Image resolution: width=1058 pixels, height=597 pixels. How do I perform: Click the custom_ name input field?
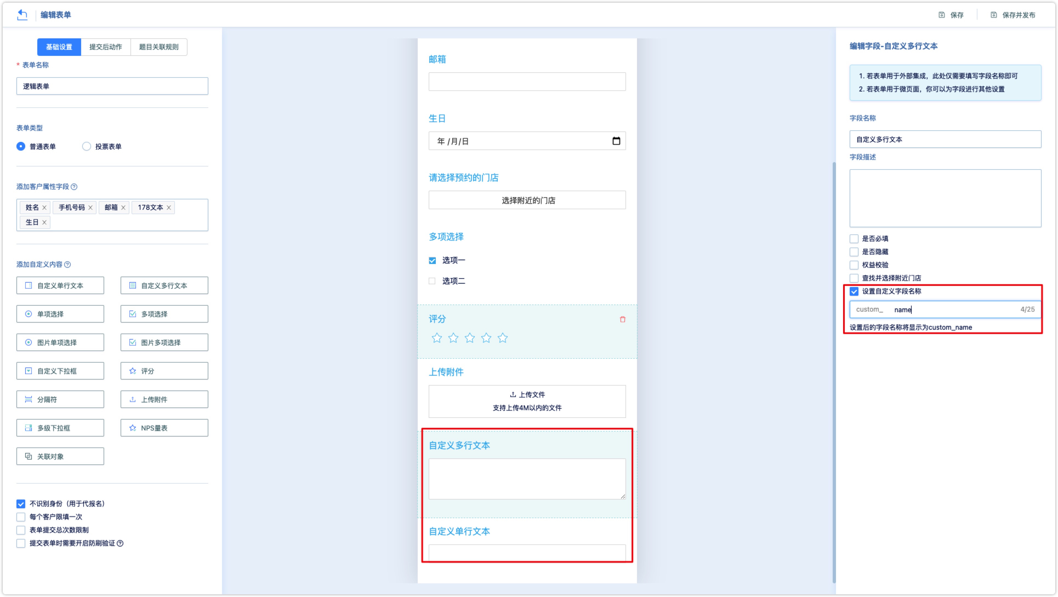[945, 310]
